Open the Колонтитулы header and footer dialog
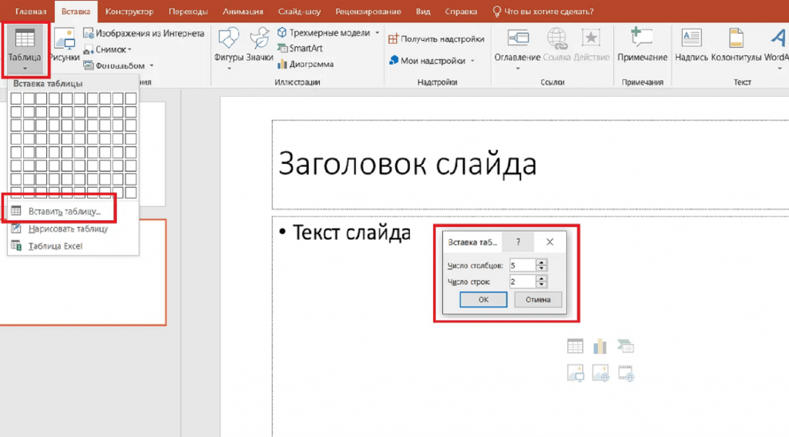 tap(736, 45)
